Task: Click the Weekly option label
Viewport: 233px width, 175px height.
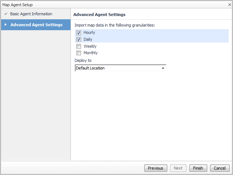Action: click(90, 47)
